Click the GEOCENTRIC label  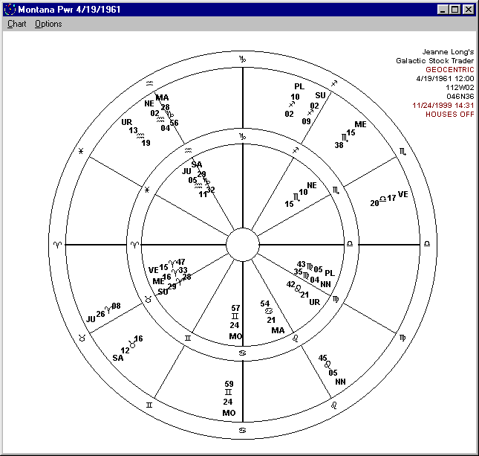pos(450,70)
